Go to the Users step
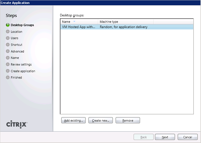Viewport: 201px width, 143px height. point(14,38)
